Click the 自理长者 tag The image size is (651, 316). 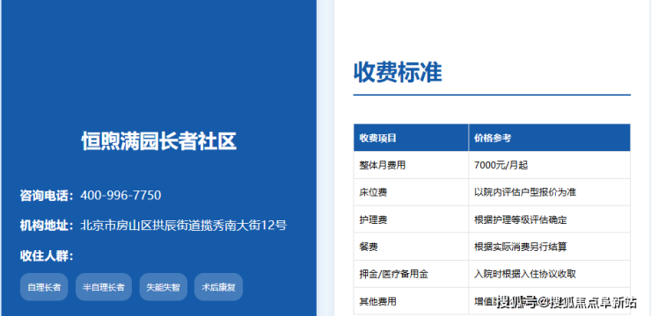pyautogui.click(x=44, y=287)
